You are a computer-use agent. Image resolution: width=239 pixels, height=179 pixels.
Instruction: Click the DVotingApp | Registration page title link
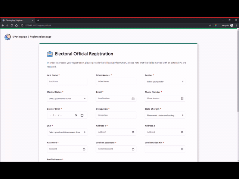pos(32,37)
